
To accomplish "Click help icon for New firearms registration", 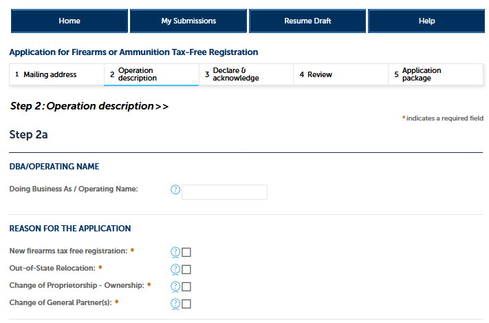I will click(175, 252).
